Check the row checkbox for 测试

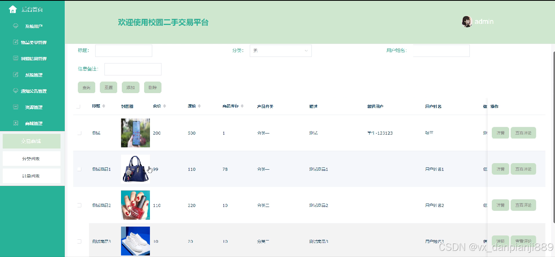click(79, 133)
